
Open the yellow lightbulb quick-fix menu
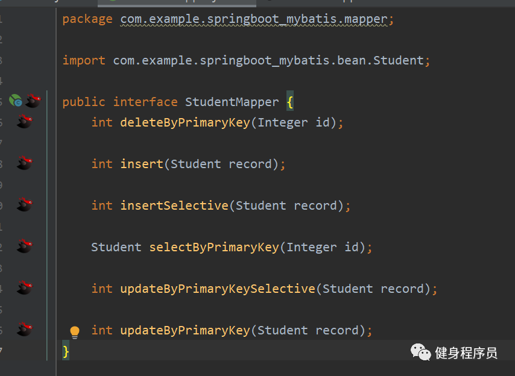(x=75, y=332)
